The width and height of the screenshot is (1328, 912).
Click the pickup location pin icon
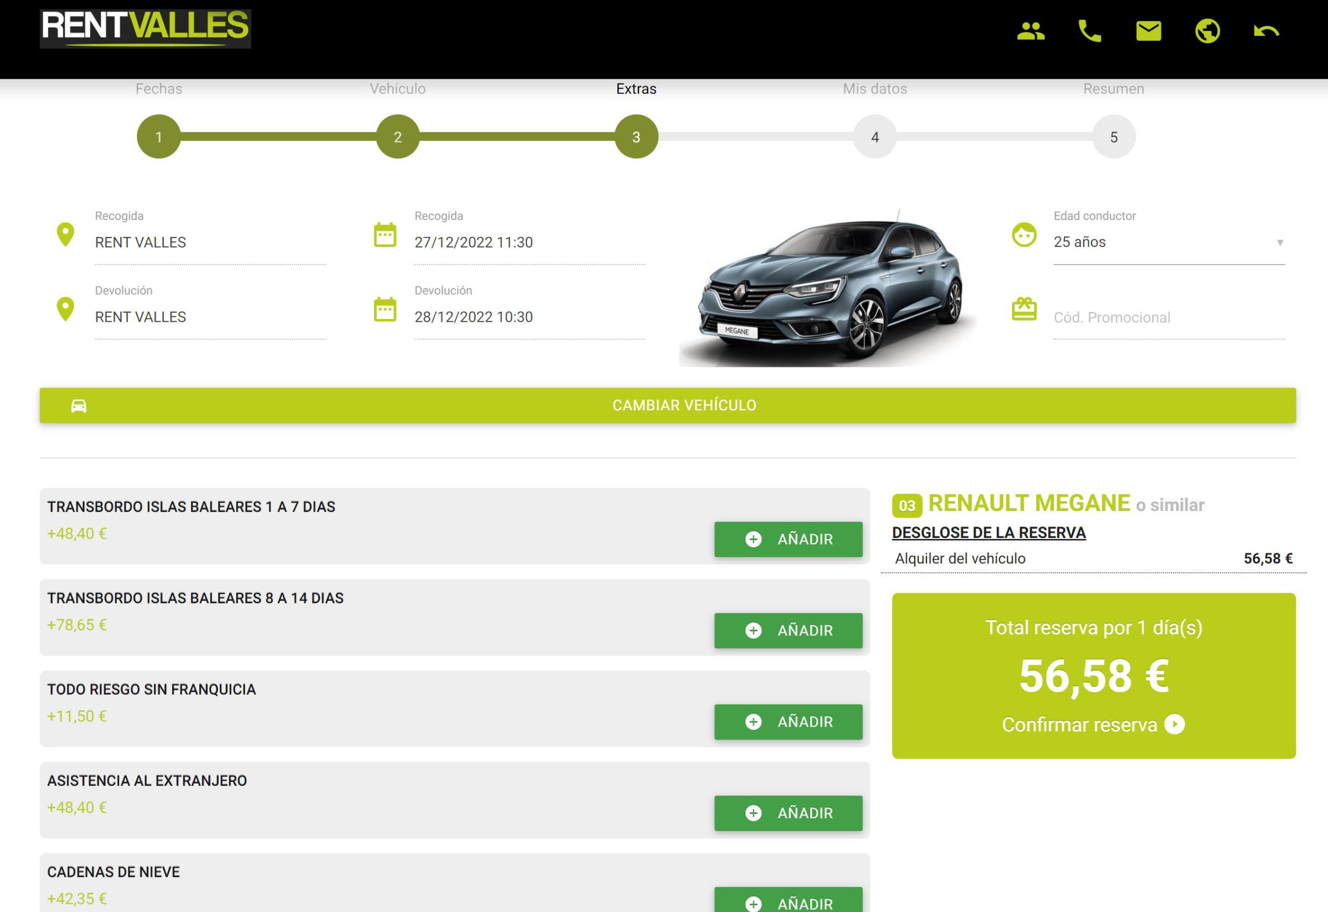(66, 235)
